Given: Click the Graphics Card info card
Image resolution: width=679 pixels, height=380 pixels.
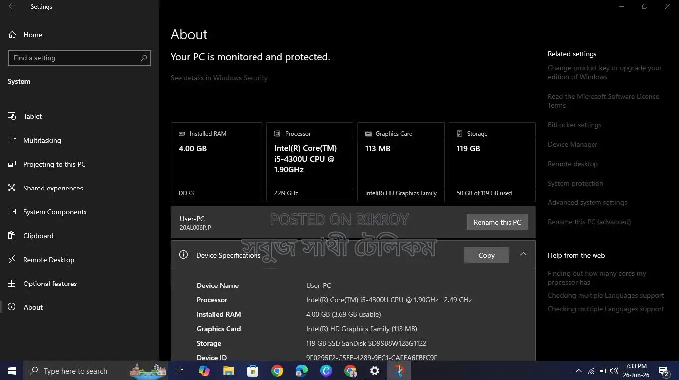Looking at the screenshot, I should (401, 163).
